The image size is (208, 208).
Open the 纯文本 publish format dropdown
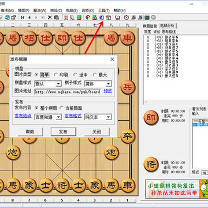coord(98,117)
